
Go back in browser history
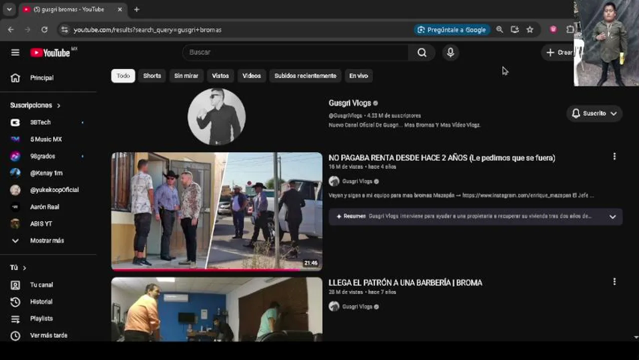click(x=10, y=30)
